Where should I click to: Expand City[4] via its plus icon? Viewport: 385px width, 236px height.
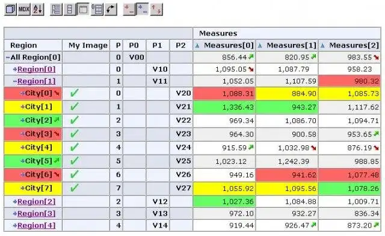pos(23,148)
